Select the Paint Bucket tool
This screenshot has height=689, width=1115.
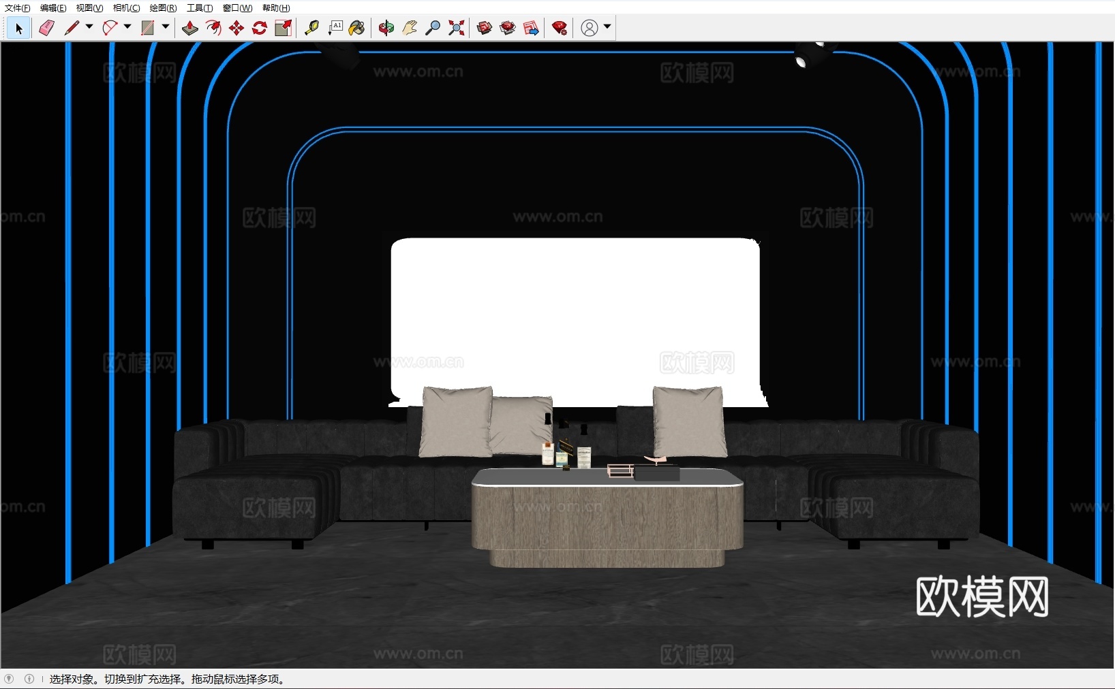pos(356,28)
